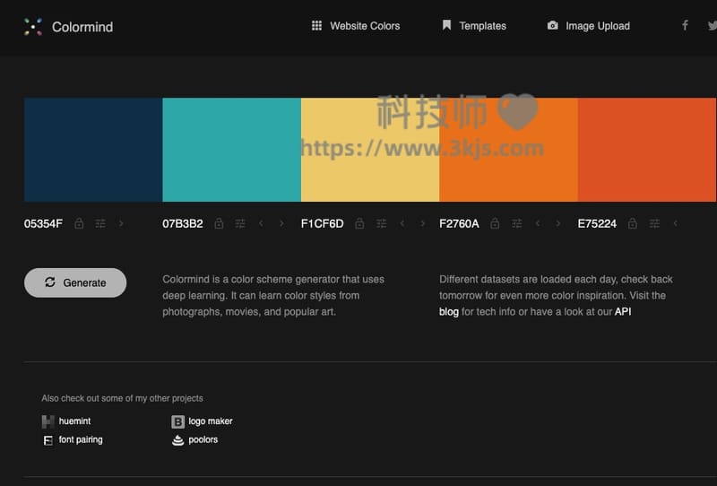The width and height of the screenshot is (717, 486).
Task: Click the F1CF6D hex code
Action: [322, 224]
